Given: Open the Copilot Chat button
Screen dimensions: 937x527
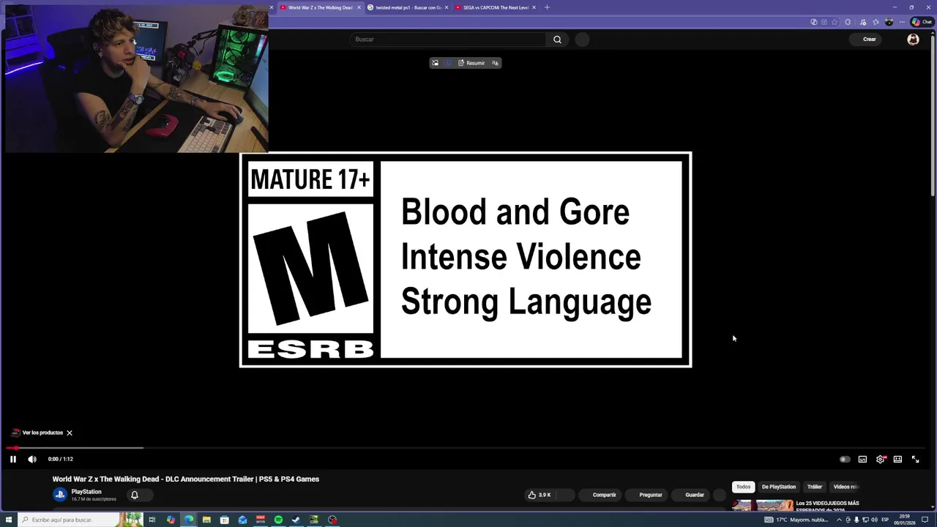Looking at the screenshot, I should point(922,22).
